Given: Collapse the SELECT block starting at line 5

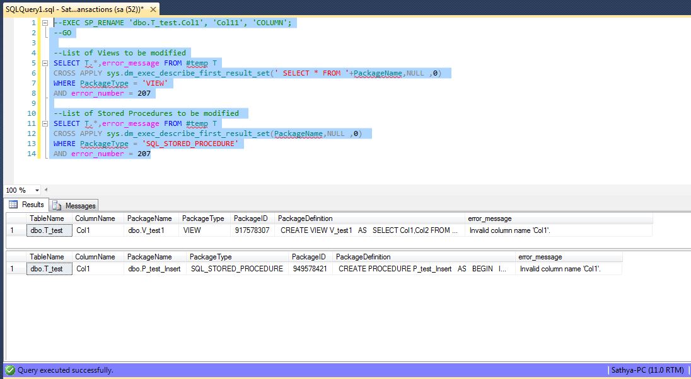Looking at the screenshot, I should coord(45,63).
